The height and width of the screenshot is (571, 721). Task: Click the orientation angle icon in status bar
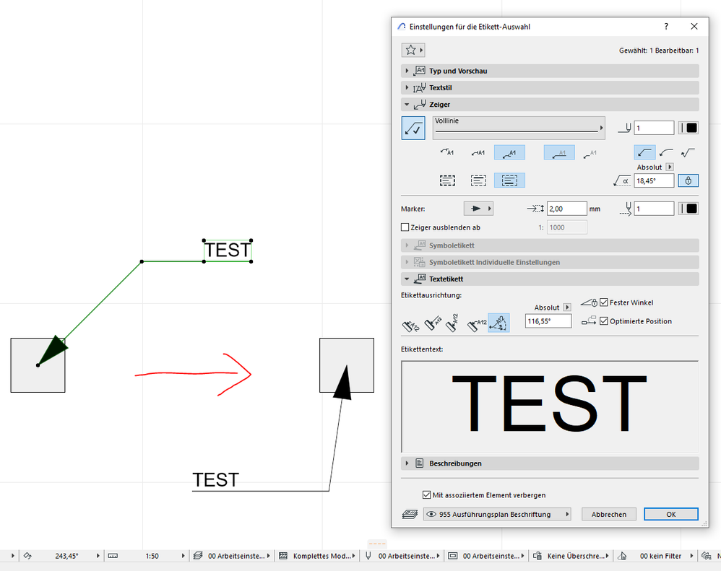tap(27, 556)
